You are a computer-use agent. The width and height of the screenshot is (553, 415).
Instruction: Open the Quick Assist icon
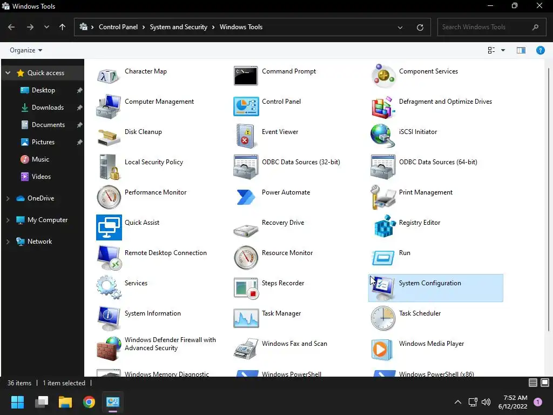[109, 227]
